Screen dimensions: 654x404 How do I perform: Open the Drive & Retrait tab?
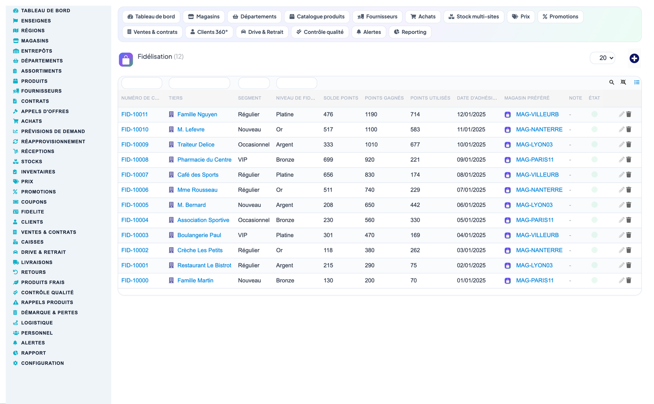(262, 32)
